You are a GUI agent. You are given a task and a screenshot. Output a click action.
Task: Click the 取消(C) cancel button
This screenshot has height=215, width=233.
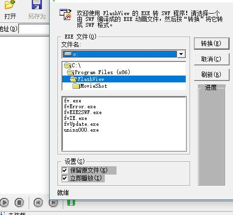212,59
